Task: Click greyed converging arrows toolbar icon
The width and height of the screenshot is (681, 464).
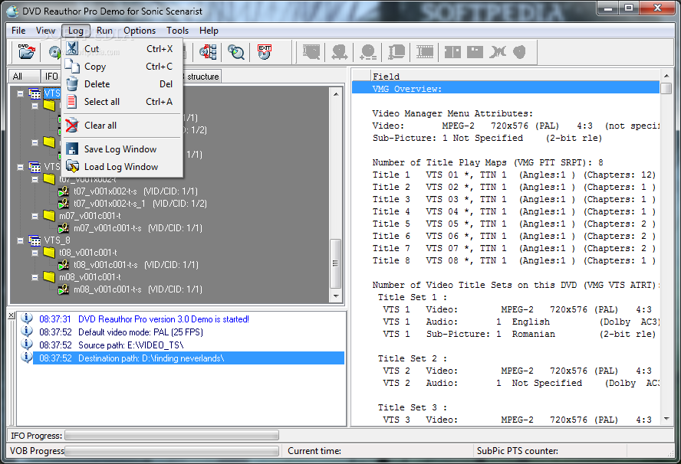Action: (497, 52)
